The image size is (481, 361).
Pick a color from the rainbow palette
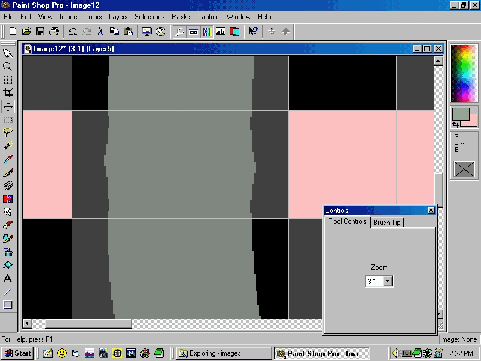pos(464,73)
